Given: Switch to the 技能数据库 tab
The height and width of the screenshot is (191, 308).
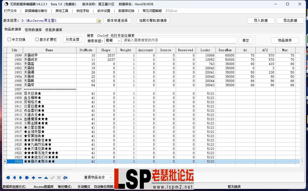Looking at the screenshot, I should coord(54,30).
